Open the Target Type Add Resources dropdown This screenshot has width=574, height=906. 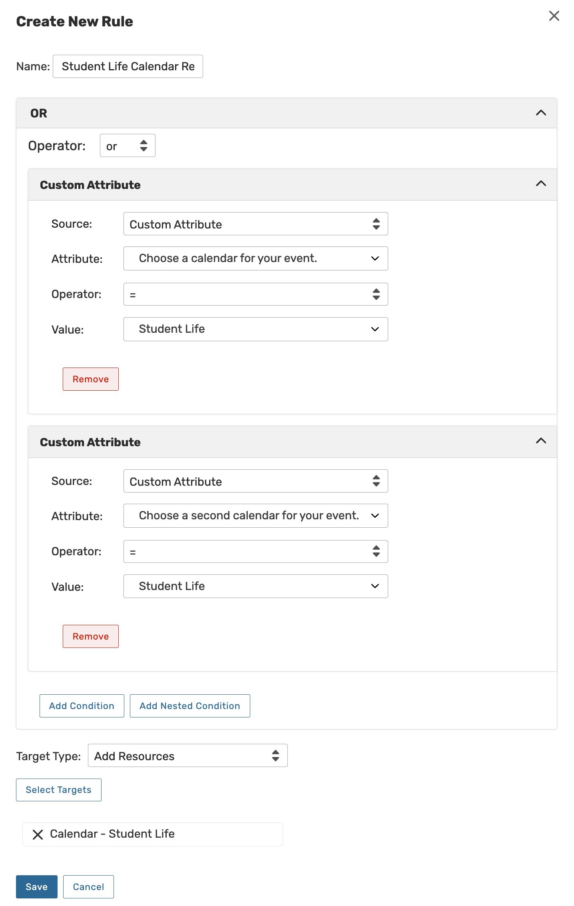[187, 756]
